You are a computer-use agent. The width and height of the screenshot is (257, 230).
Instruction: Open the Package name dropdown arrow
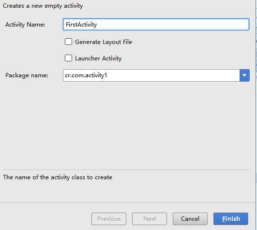244,75
